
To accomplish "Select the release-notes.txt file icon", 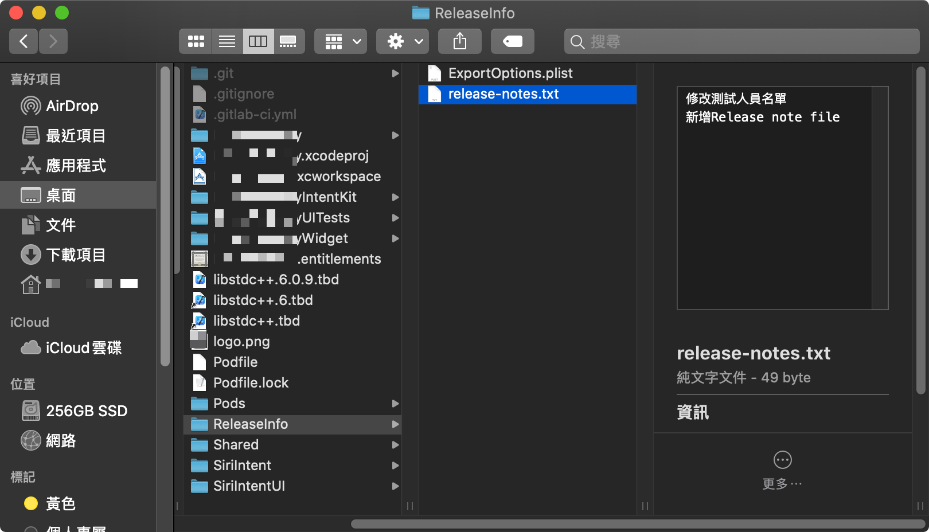I will [435, 94].
